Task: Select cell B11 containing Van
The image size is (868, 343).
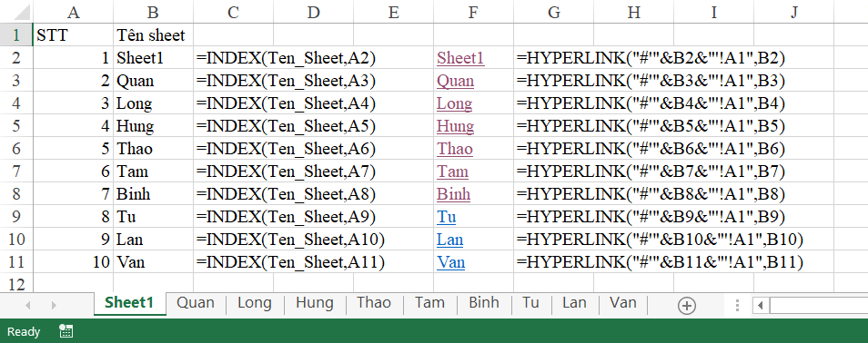Action: click(154, 262)
